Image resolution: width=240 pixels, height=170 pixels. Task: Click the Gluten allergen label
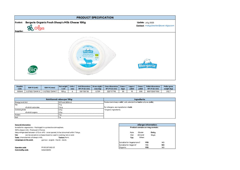point(141,132)
